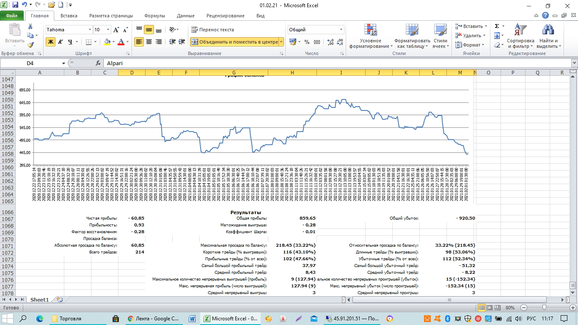Click the center text alignment icon
The height and width of the screenshot is (325, 578).
point(149,42)
